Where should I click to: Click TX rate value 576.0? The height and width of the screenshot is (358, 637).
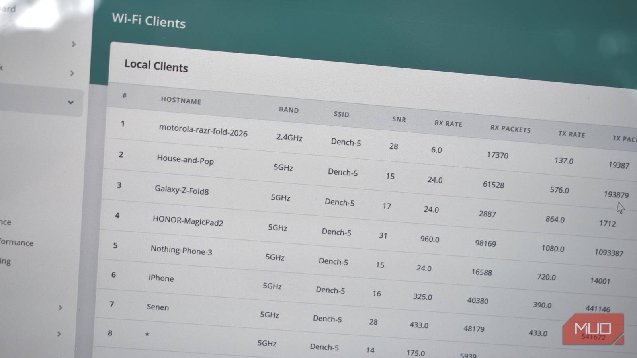[x=559, y=190]
